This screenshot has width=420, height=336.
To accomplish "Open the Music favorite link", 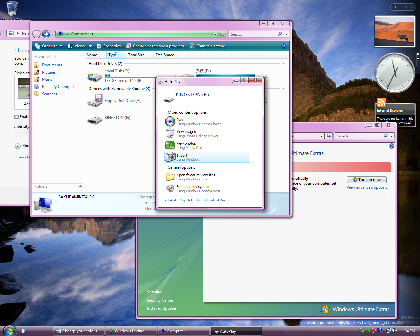I will coord(47,79).
